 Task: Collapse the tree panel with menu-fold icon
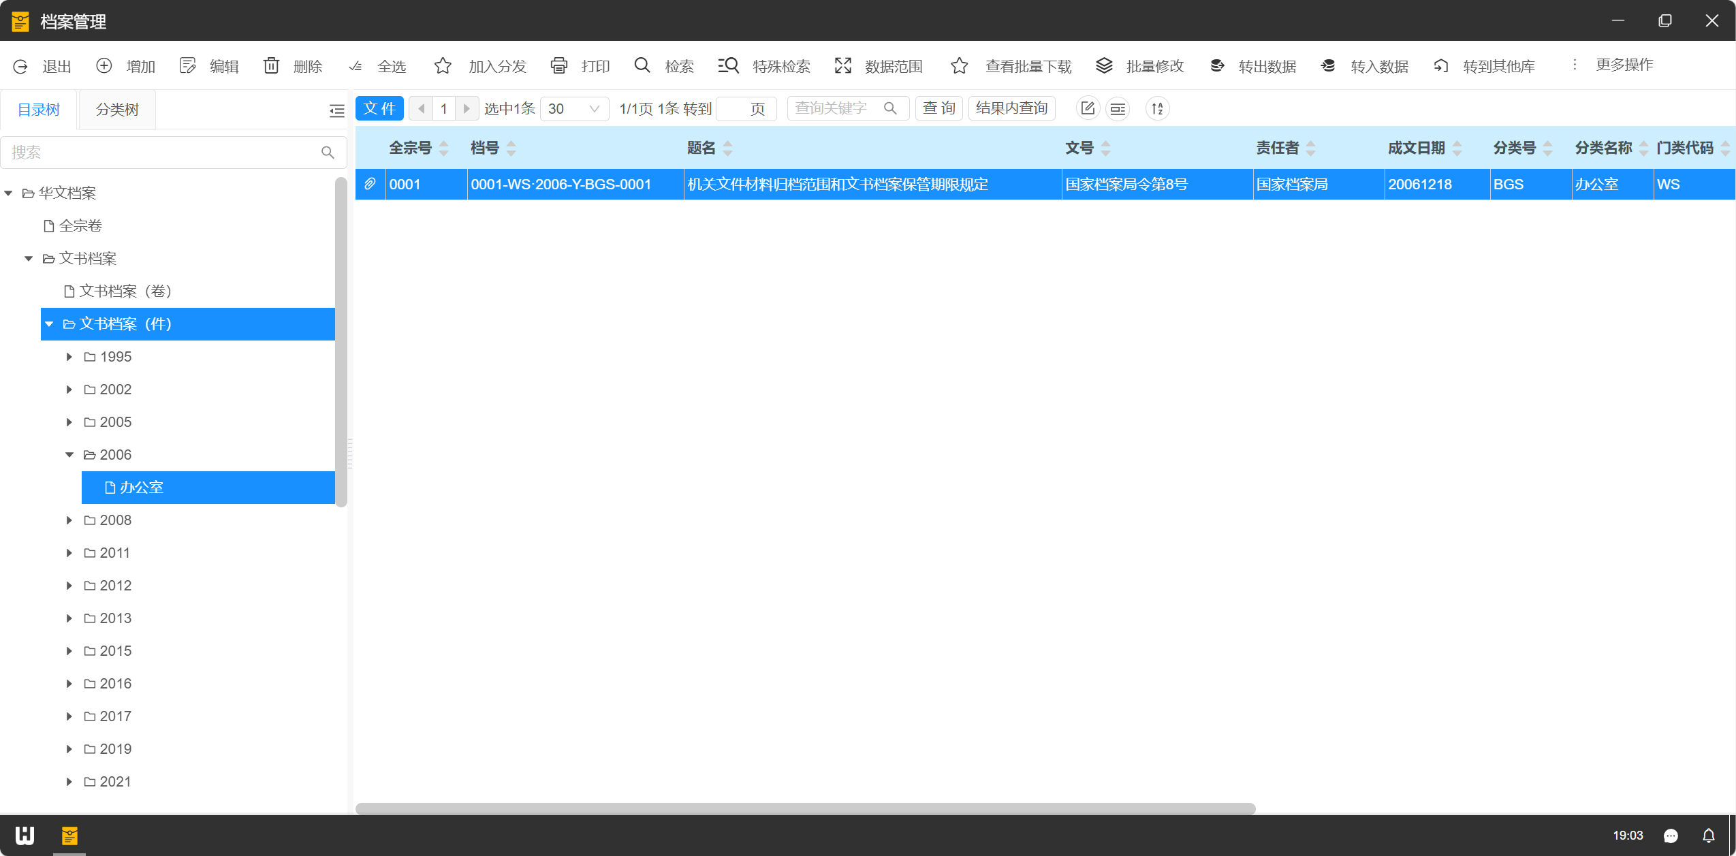tap(336, 110)
